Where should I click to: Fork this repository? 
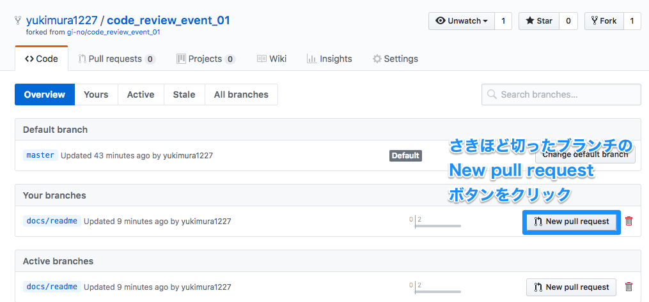[604, 21]
